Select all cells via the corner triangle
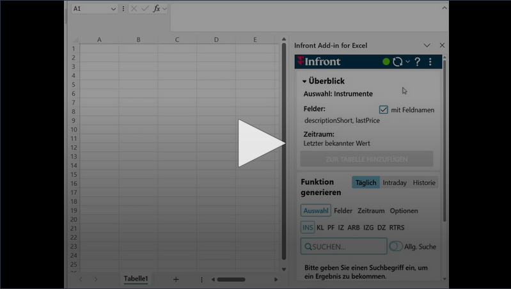 (75, 40)
